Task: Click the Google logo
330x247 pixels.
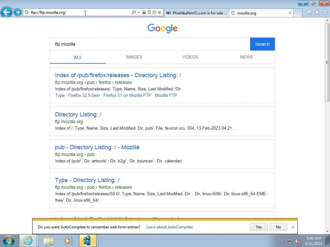Action: point(162,28)
